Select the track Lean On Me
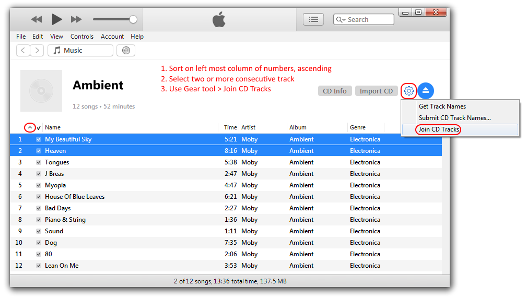Image resolution: width=527 pixels, height=298 pixels. tap(62, 266)
